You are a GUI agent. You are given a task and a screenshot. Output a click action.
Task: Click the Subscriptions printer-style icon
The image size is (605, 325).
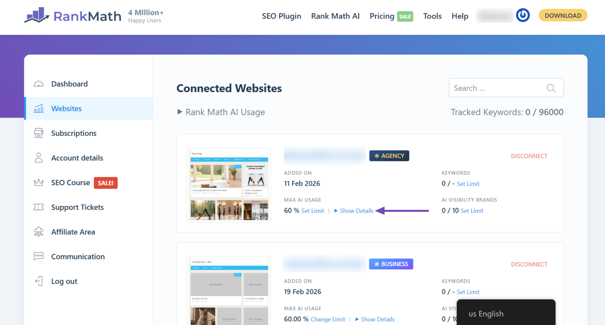(38, 133)
